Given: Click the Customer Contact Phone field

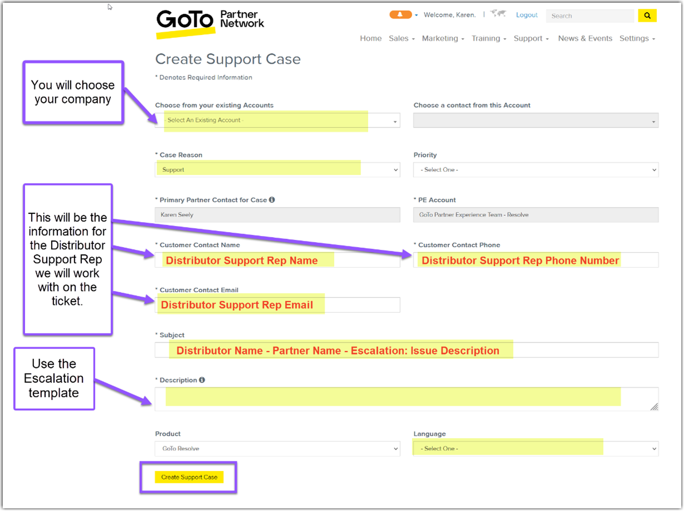Looking at the screenshot, I should coord(536,260).
